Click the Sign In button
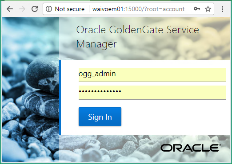This screenshot has width=232, height=164. pyautogui.click(x=100, y=117)
